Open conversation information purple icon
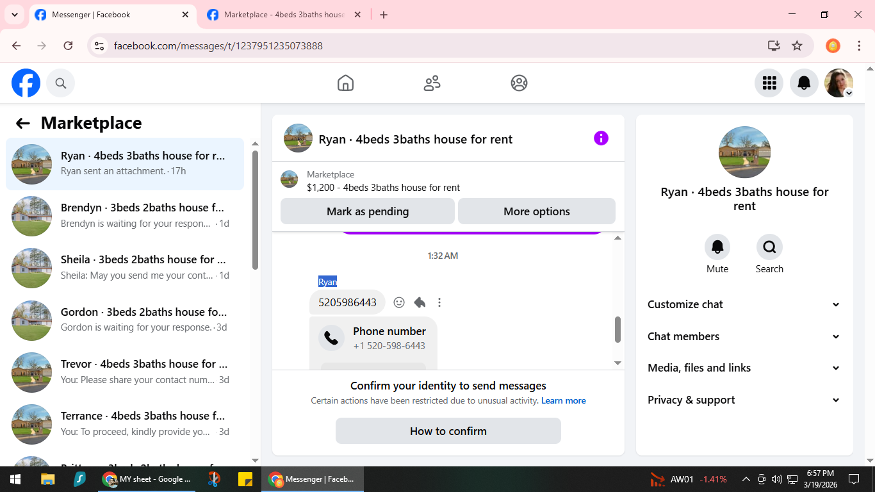The width and height of the screenshot is (875, 492). pos(601,138)
